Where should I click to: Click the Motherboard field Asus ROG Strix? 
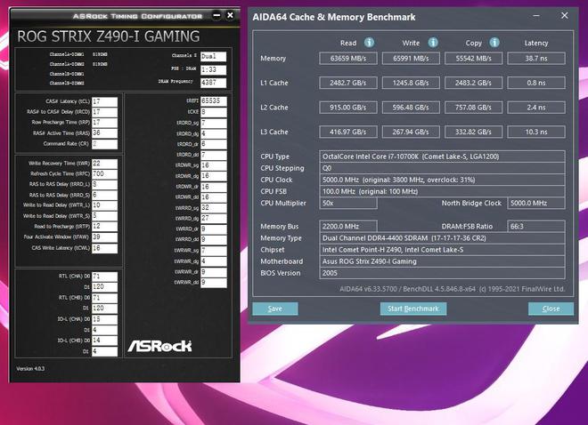tap(442, 261)
